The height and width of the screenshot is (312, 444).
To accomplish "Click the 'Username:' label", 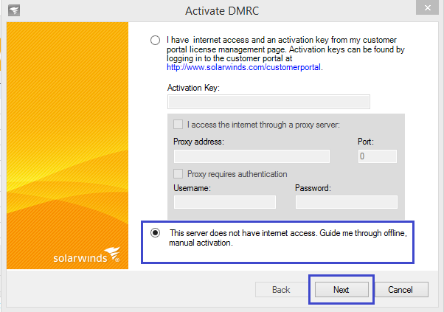I will click(x=192, y=187).
